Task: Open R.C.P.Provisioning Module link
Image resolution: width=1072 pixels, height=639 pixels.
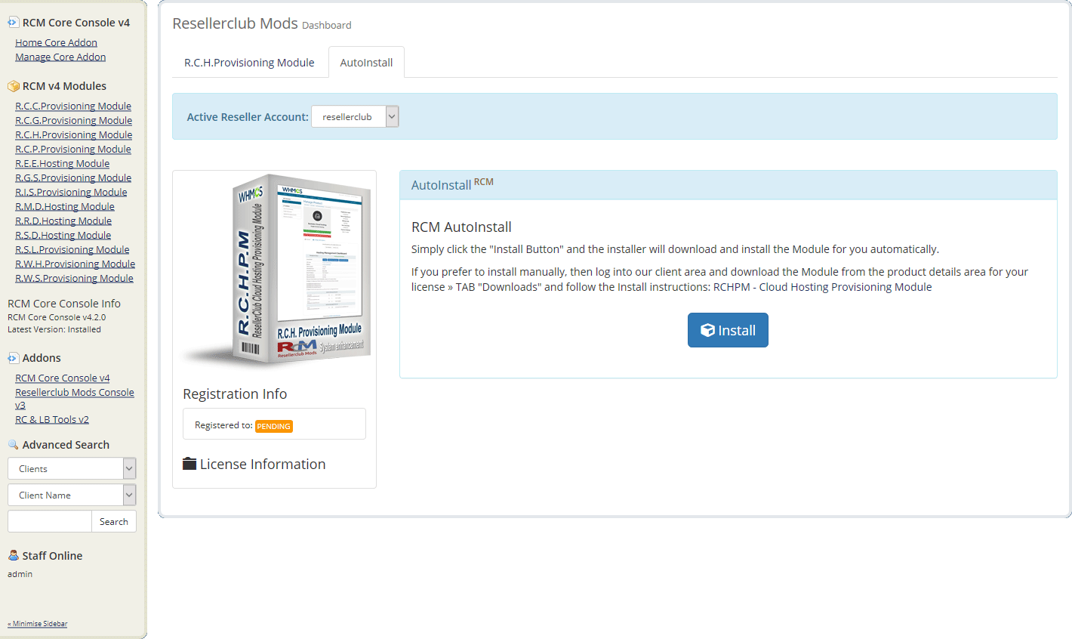Action: pos(73,149)
